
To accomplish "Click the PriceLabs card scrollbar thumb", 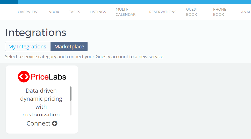I will [71, 93].
